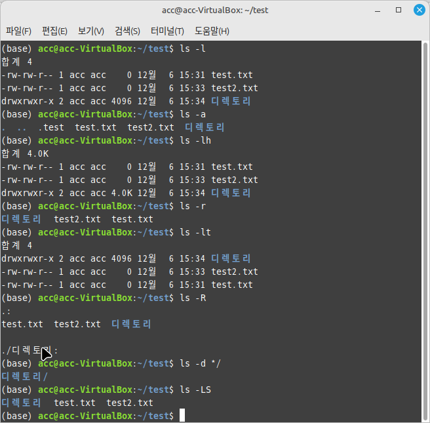Click the terminal vertical scrollbar

point(425,232)
